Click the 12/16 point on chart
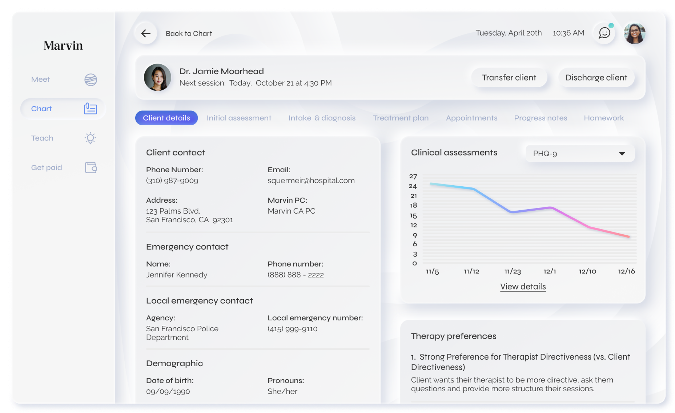Screen dimensions: 675x413 (629, 236)
